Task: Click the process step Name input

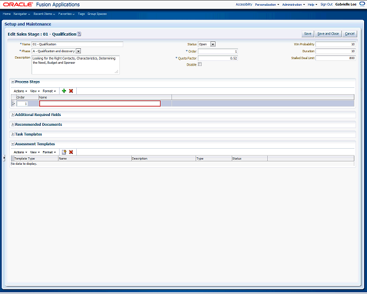Action: click(x=100, y=103)
